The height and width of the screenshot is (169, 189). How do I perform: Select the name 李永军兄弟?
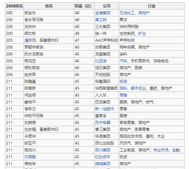34,20
